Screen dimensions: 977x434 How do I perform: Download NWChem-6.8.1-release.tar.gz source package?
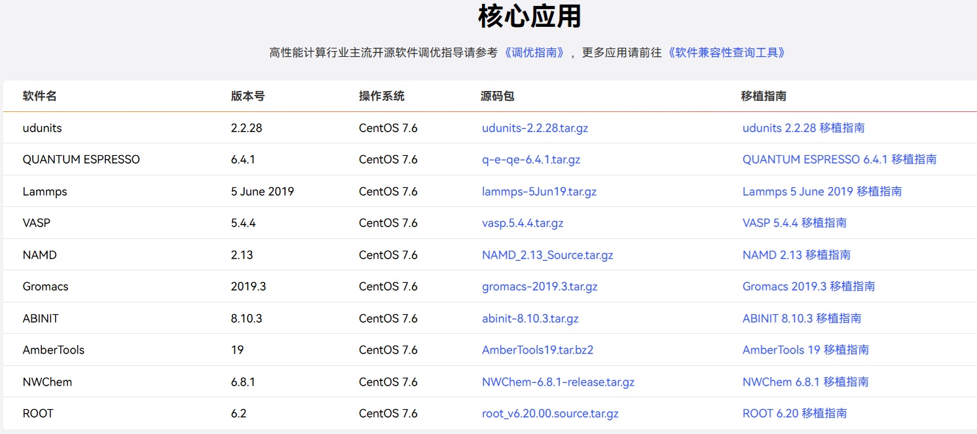(558, 382)
